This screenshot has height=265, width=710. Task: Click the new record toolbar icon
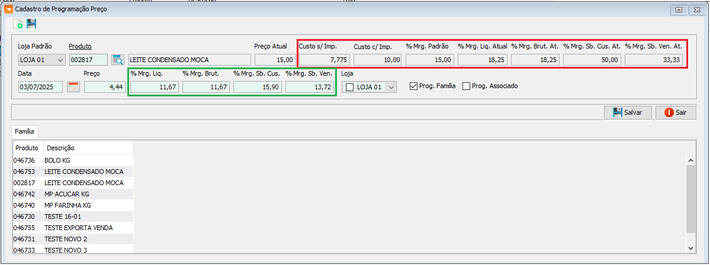18,24
